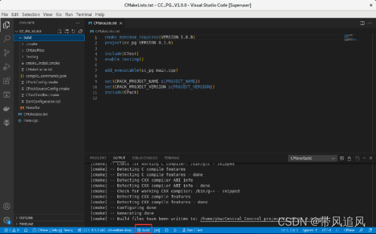Click the editor minimap preview

pos(350,38)
